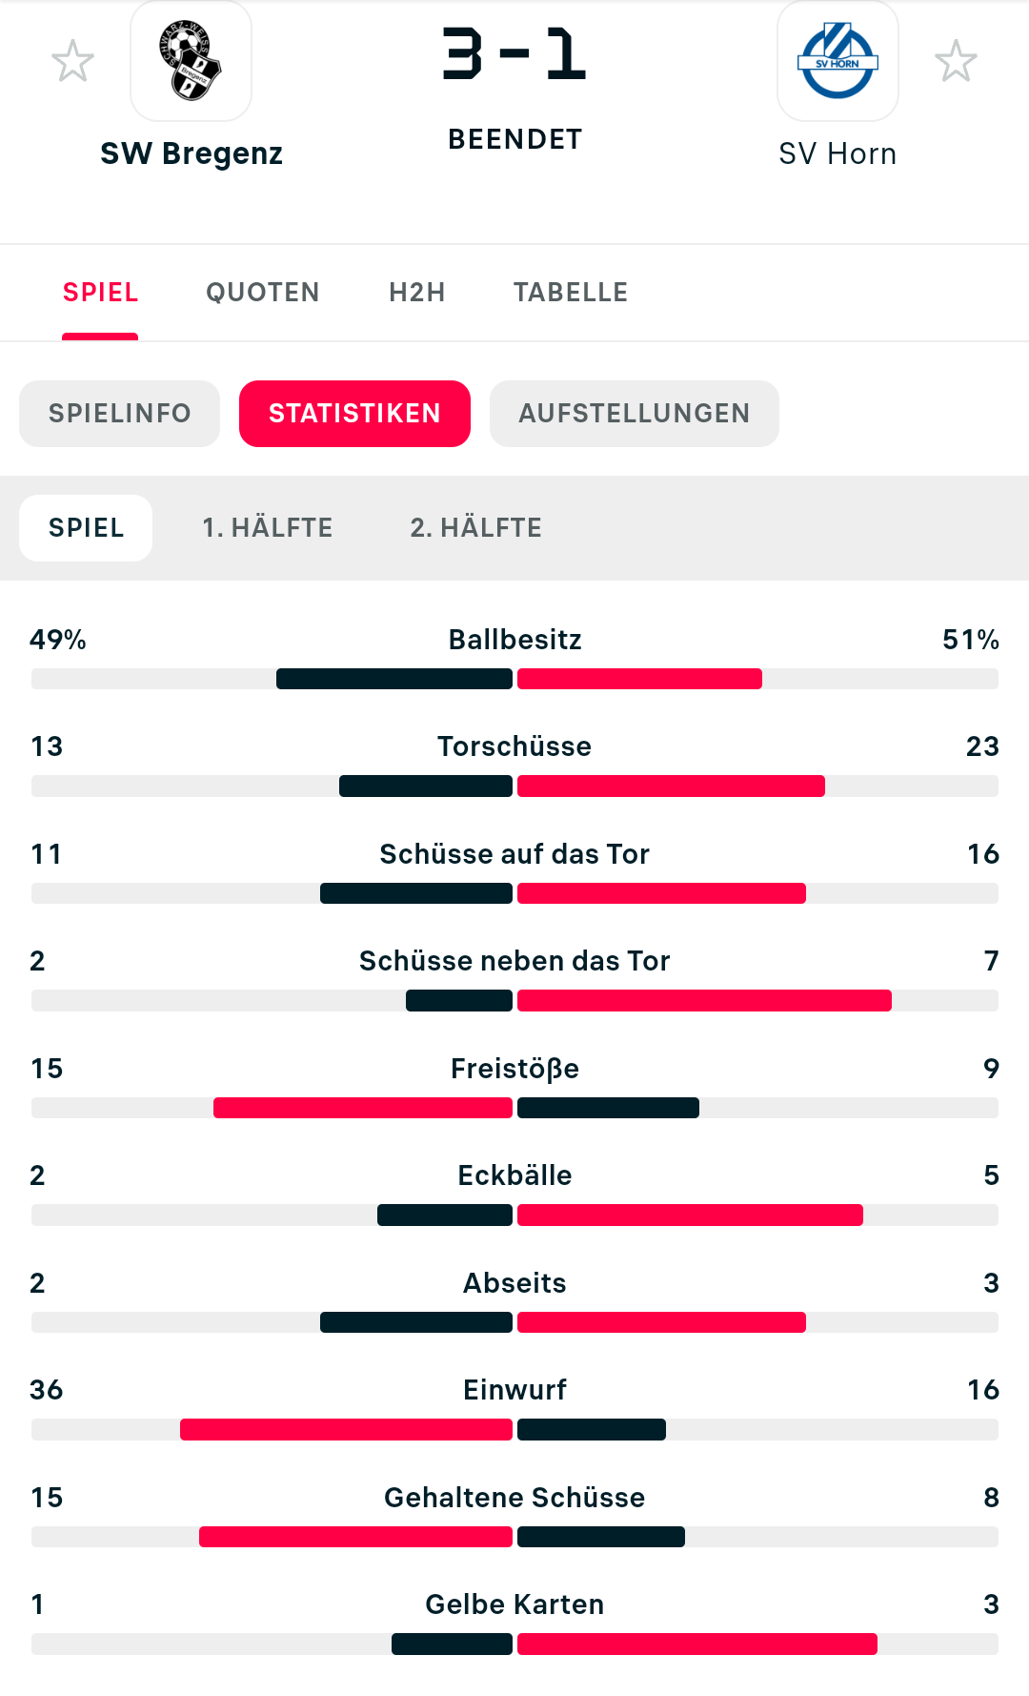Favorite SW Bregenz with the star icon
1029x1696 pixels.
click(x=72, y=61)
